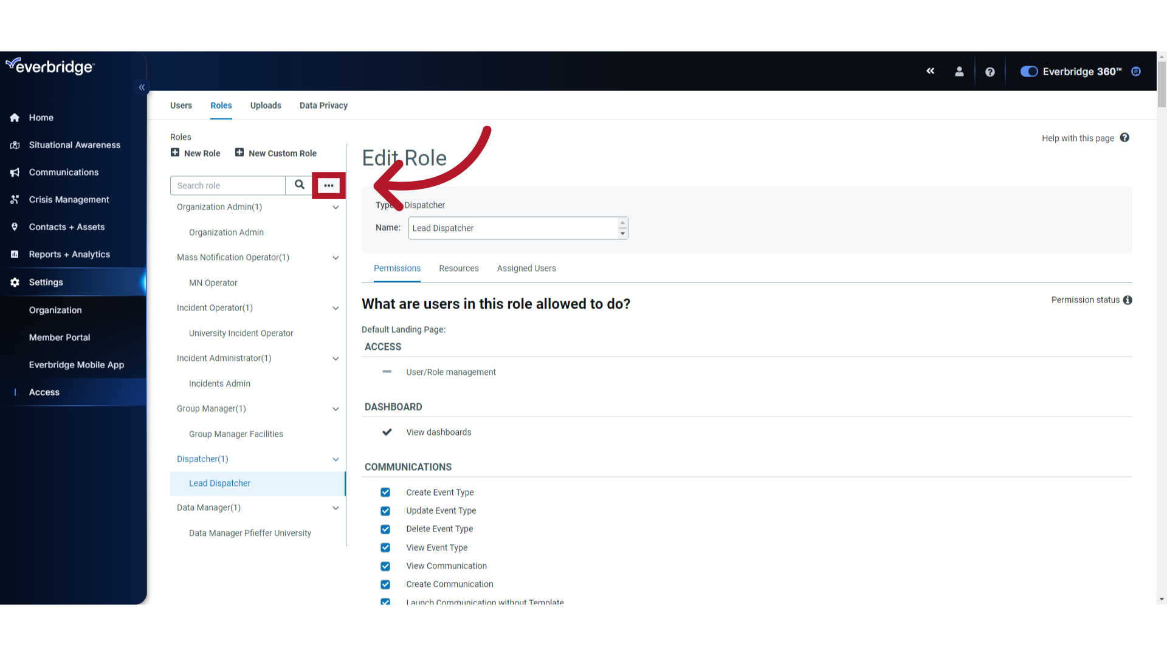
Task: Click the search magnifier icon
Action: click(299, 185)
